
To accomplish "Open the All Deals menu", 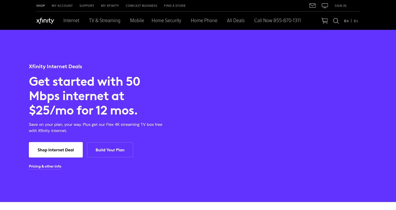I will point(236,21).
